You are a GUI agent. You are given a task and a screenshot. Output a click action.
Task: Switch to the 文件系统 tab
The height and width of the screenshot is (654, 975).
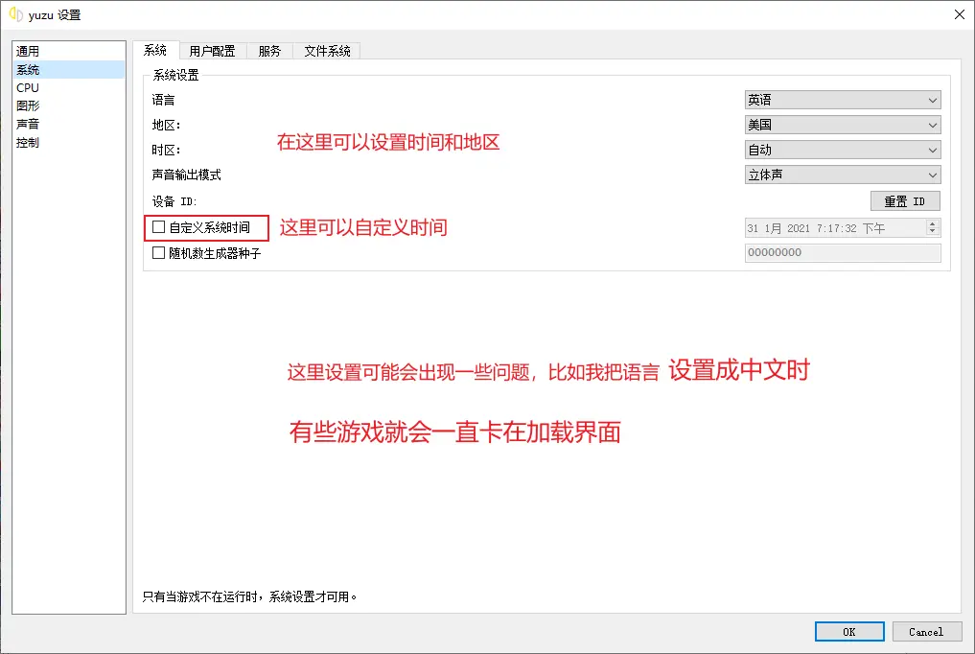pos(326,51)
